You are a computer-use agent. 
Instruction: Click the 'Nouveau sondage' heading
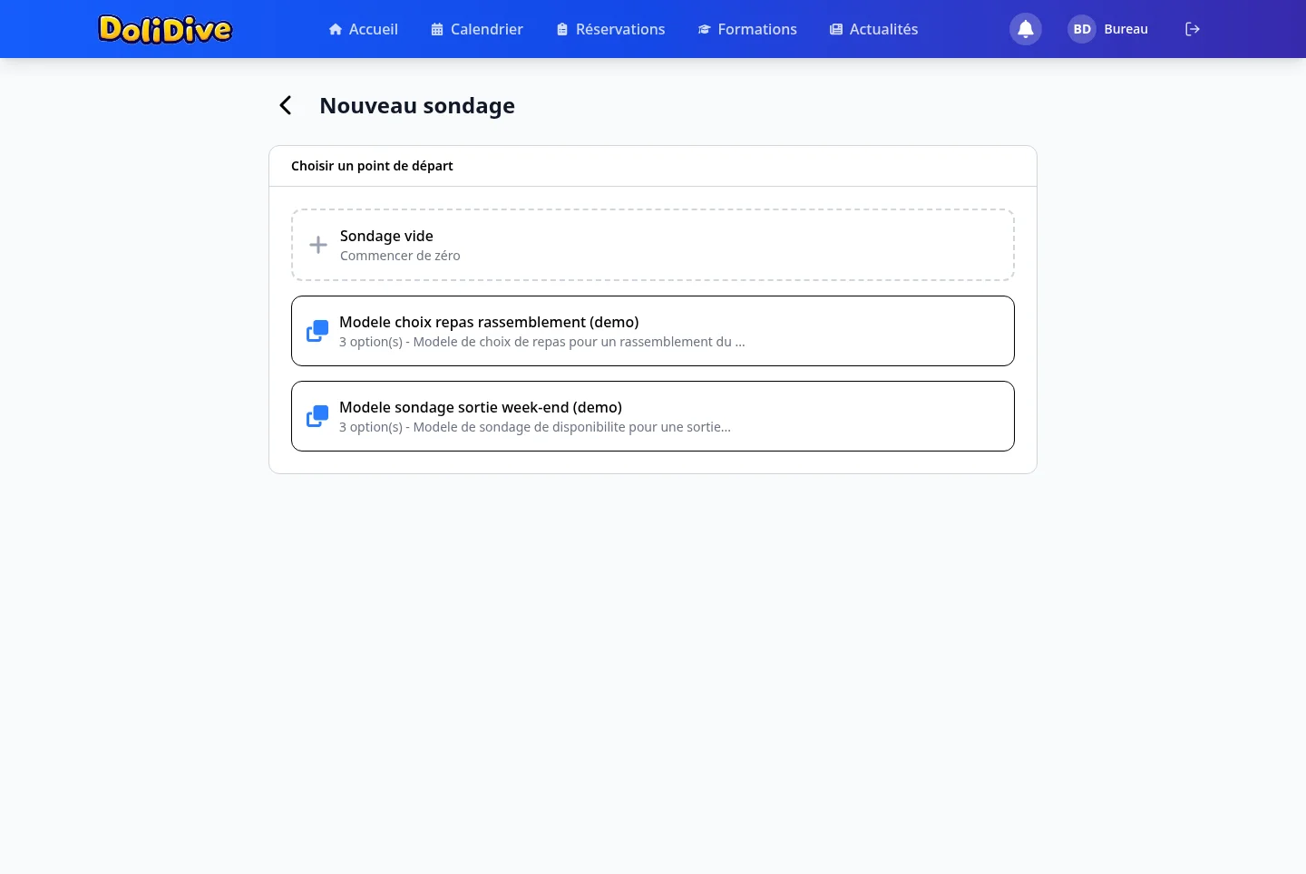tap(417, 106)
